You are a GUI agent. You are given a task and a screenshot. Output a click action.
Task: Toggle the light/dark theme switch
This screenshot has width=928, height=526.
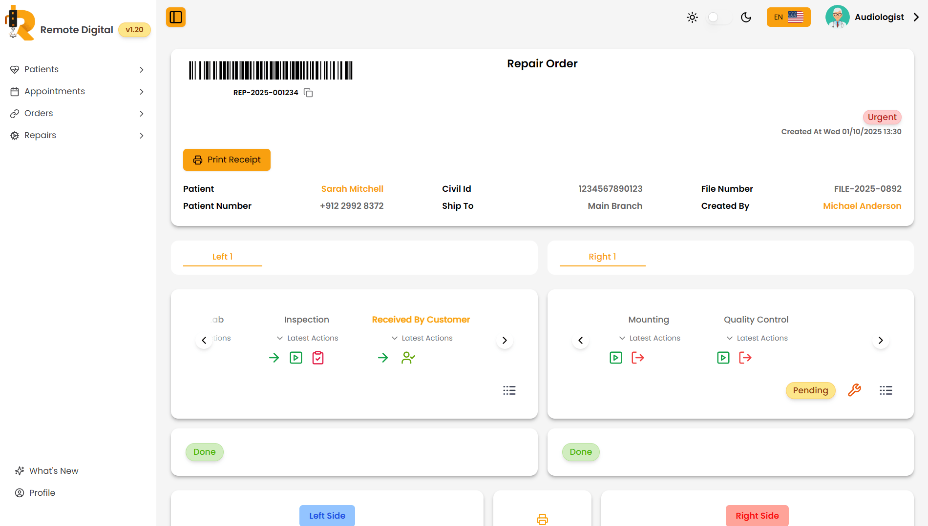click(x=718, y=18)
